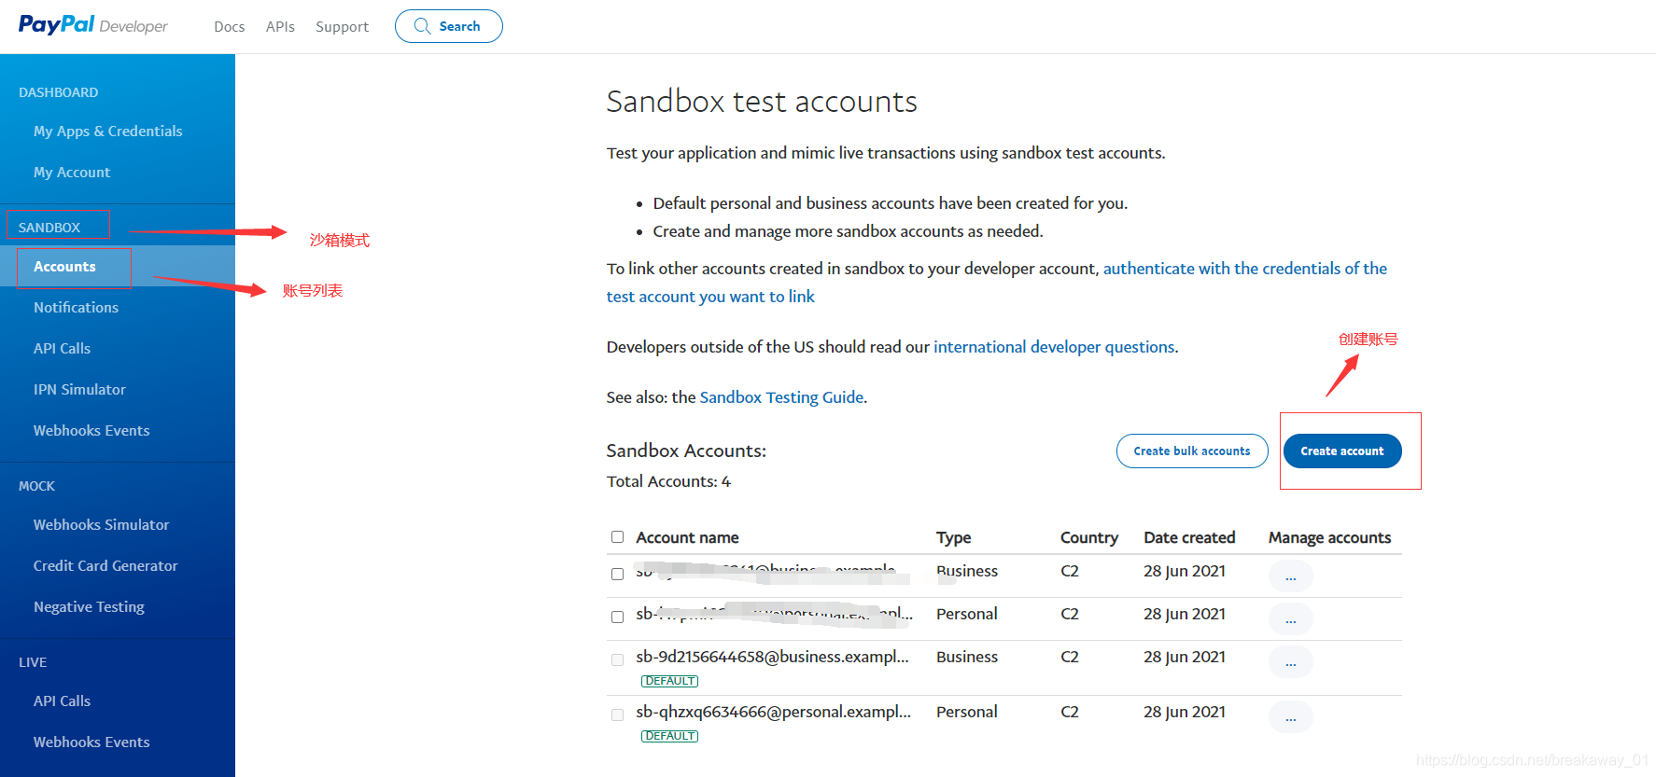1656x777 pixels.
Task: Click the PayPal Developer logo
Action: pos(93,25)
